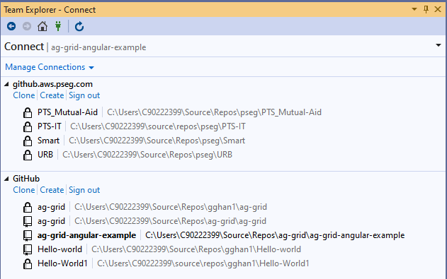Select the PTS-IT repository
Screen dimensions: 447x279
(50, 126)
